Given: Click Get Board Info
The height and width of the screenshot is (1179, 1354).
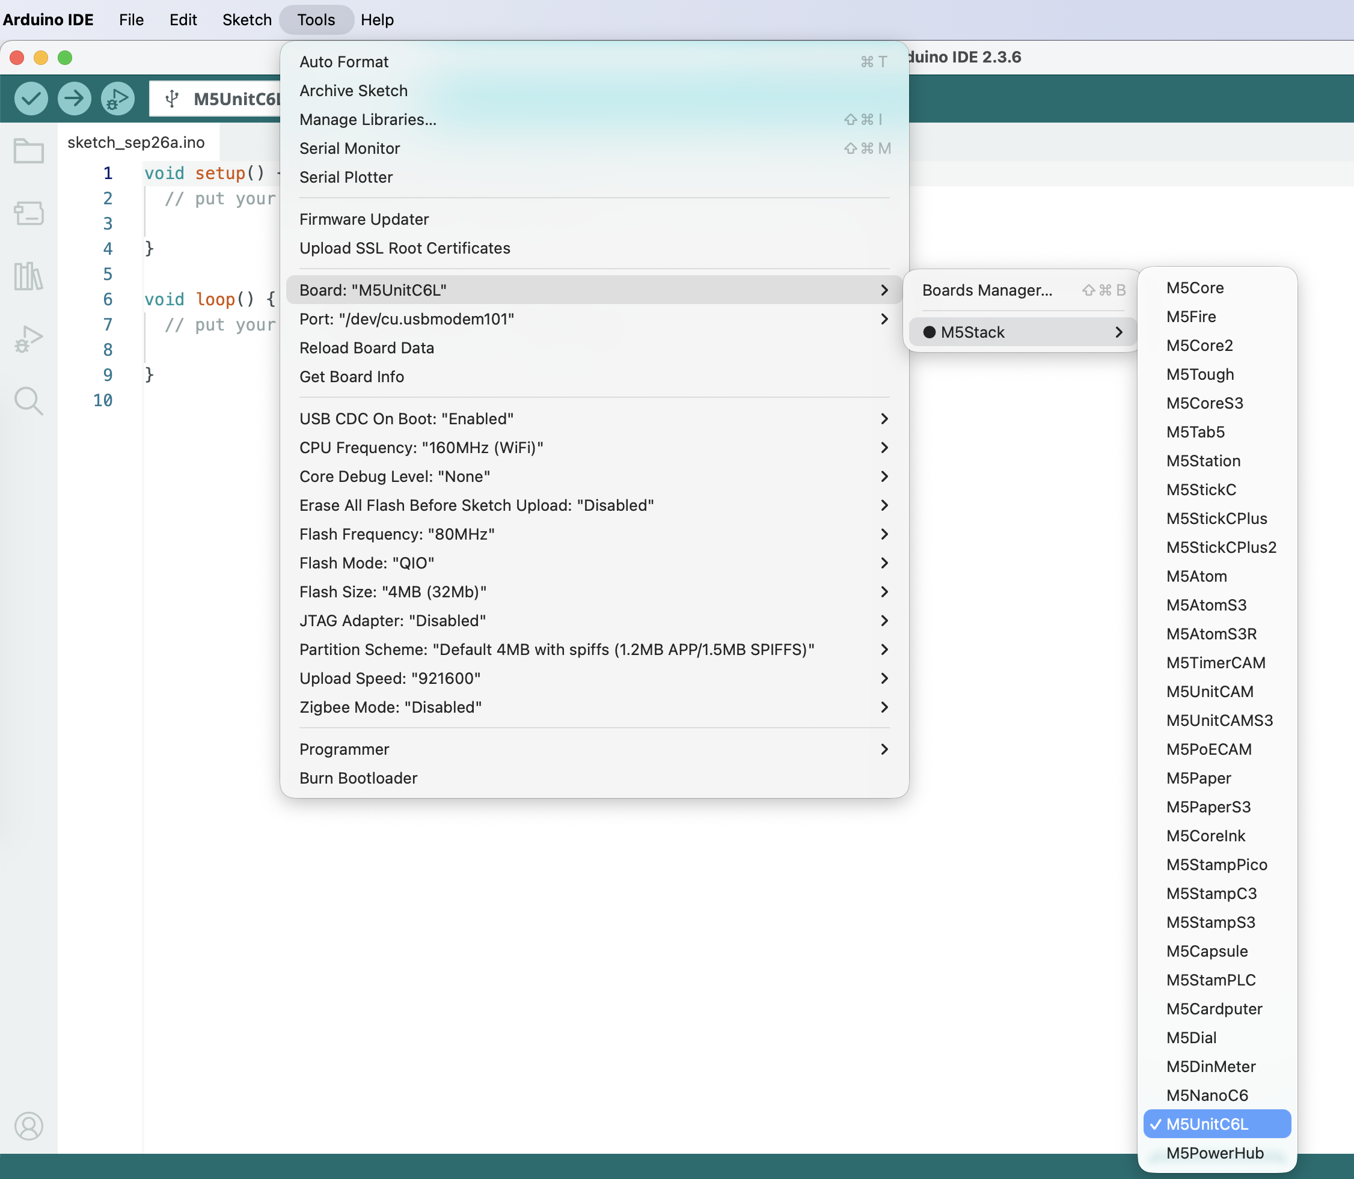Looking at the screenshot, I should tap(352, 376).
